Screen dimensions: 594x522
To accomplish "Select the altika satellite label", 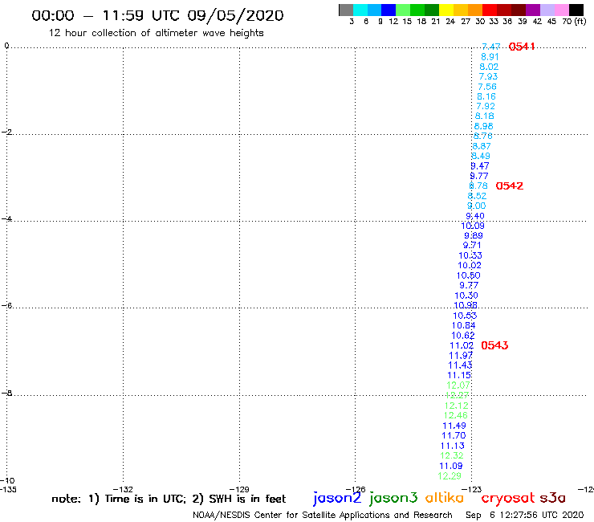I will point(444,498).
